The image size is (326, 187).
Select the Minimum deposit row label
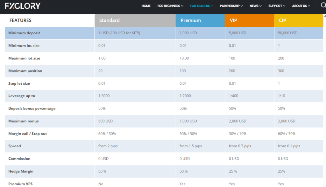pos(24,33)
